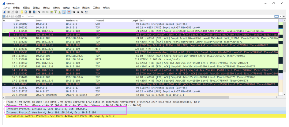The height and width of the screenshot is (127, 289).
Task: Open the 编辑(E) menu
Action: point(17,8)
